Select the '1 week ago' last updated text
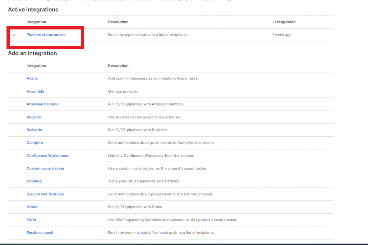Image resolution: width=368 pixels, height=245 pixels. (x=282, y=35)
